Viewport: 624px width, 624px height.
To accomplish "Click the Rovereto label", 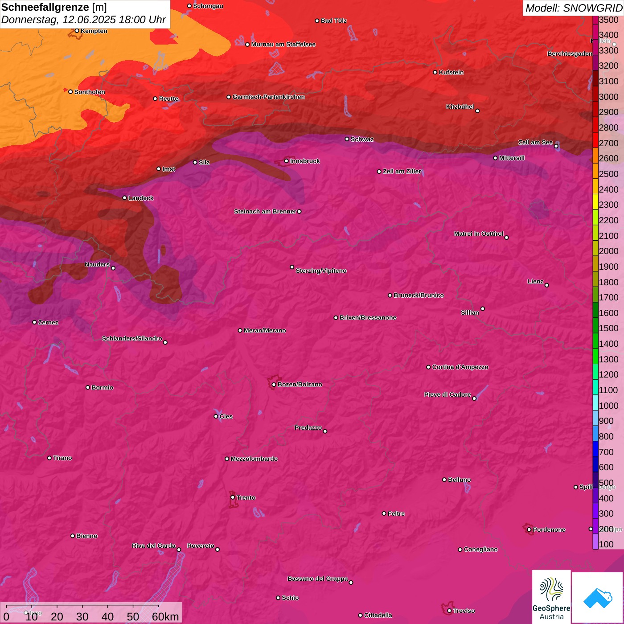I will coord(201,546).
